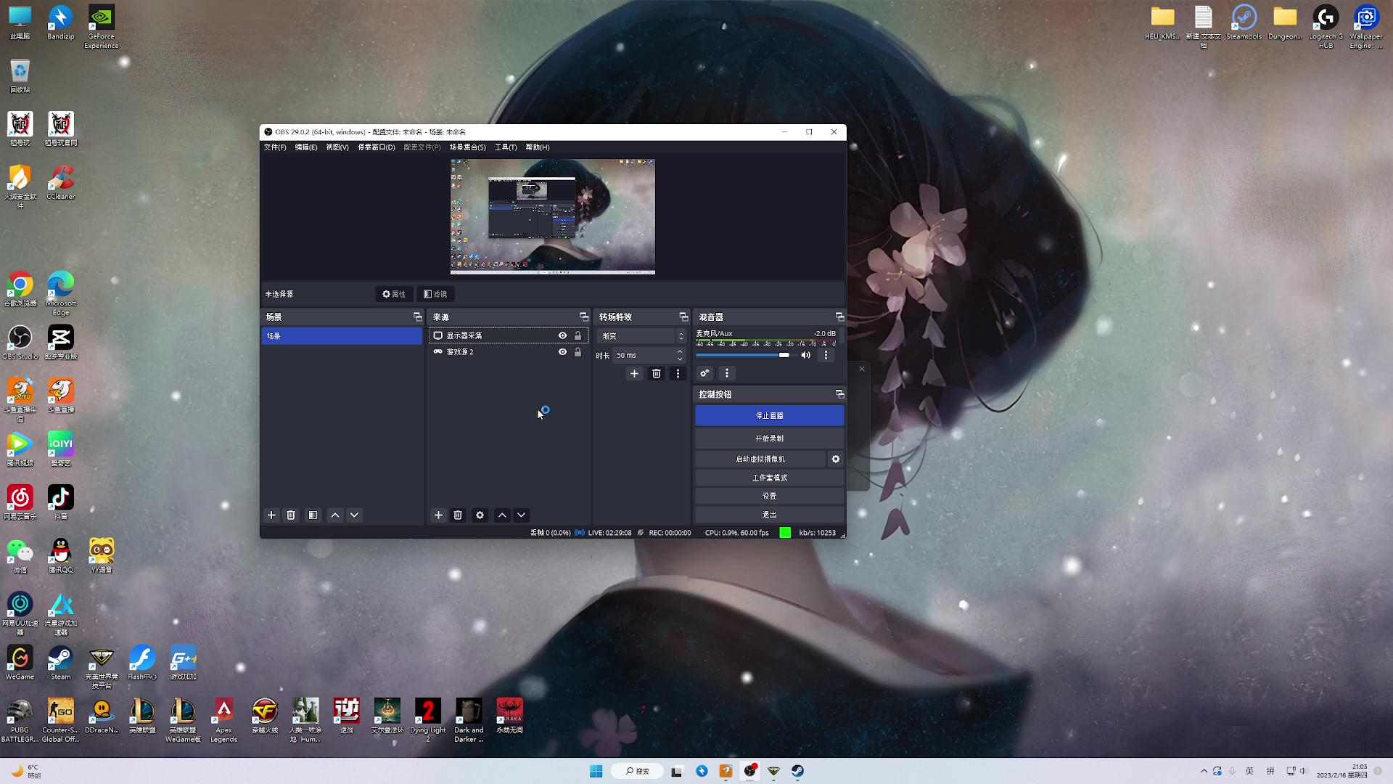Toggle visibility of 游戏源 2 source
This screenshot has height=784, width=1393.
tap(562, 351)
